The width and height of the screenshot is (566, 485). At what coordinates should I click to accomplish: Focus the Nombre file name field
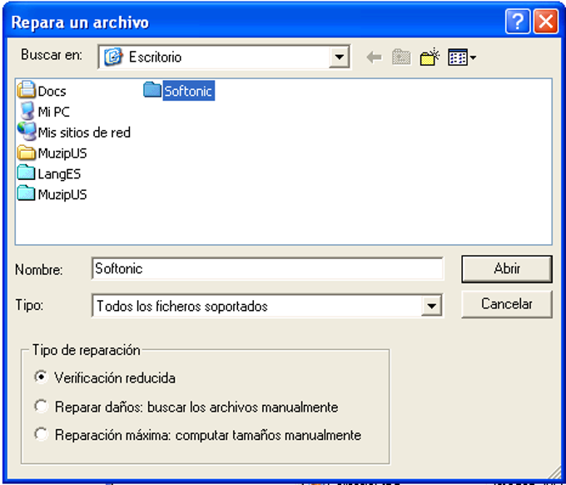click(267, 268)
